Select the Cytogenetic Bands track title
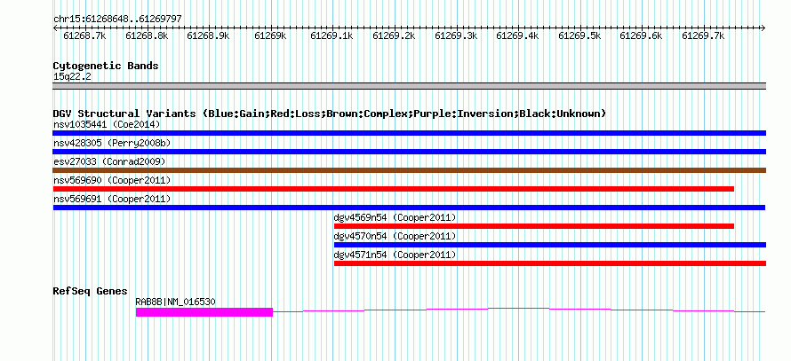 coord(106,66)
